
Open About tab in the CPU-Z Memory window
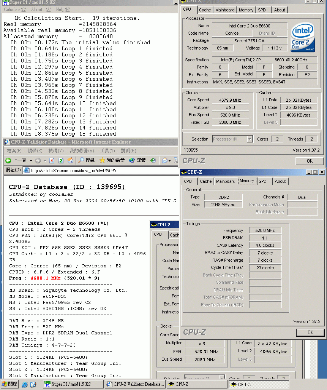pos(280,181)
